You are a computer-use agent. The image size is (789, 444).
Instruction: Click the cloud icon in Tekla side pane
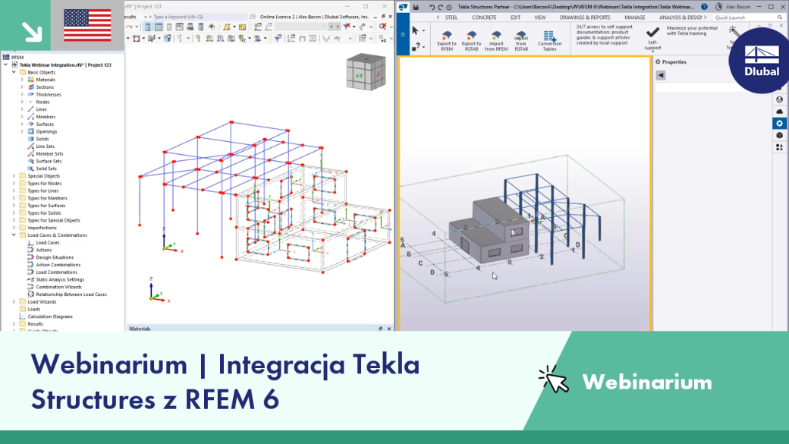pos(779,112)
